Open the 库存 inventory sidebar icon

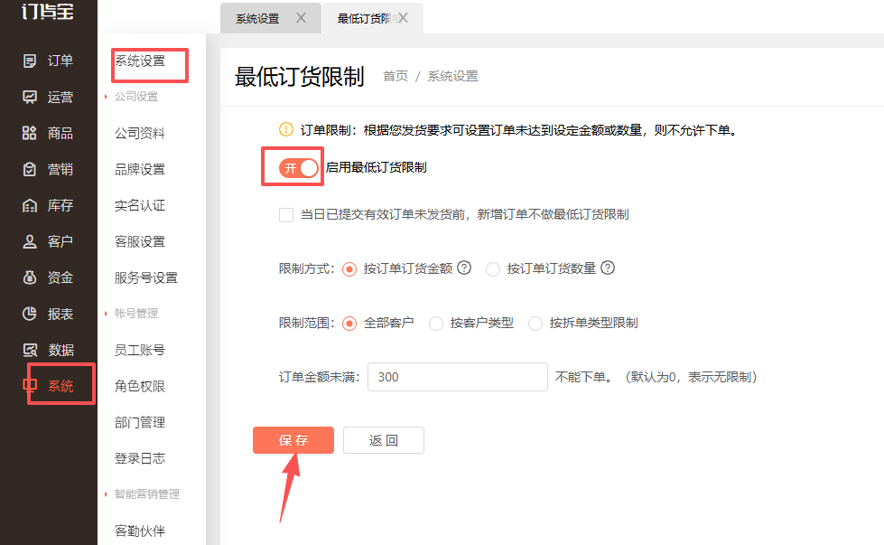(29, 205)
